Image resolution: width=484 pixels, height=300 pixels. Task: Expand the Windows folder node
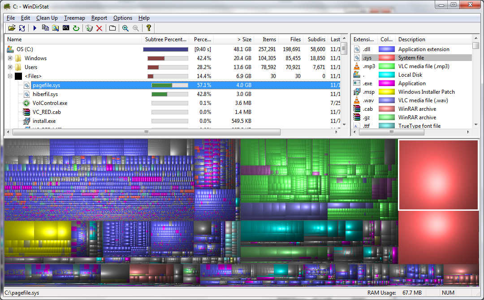click(10, 58)
